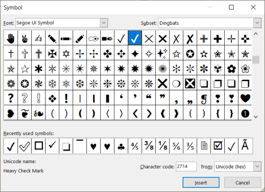
Task: Select the shadowed white circle symbol
Action: point(176,83)
